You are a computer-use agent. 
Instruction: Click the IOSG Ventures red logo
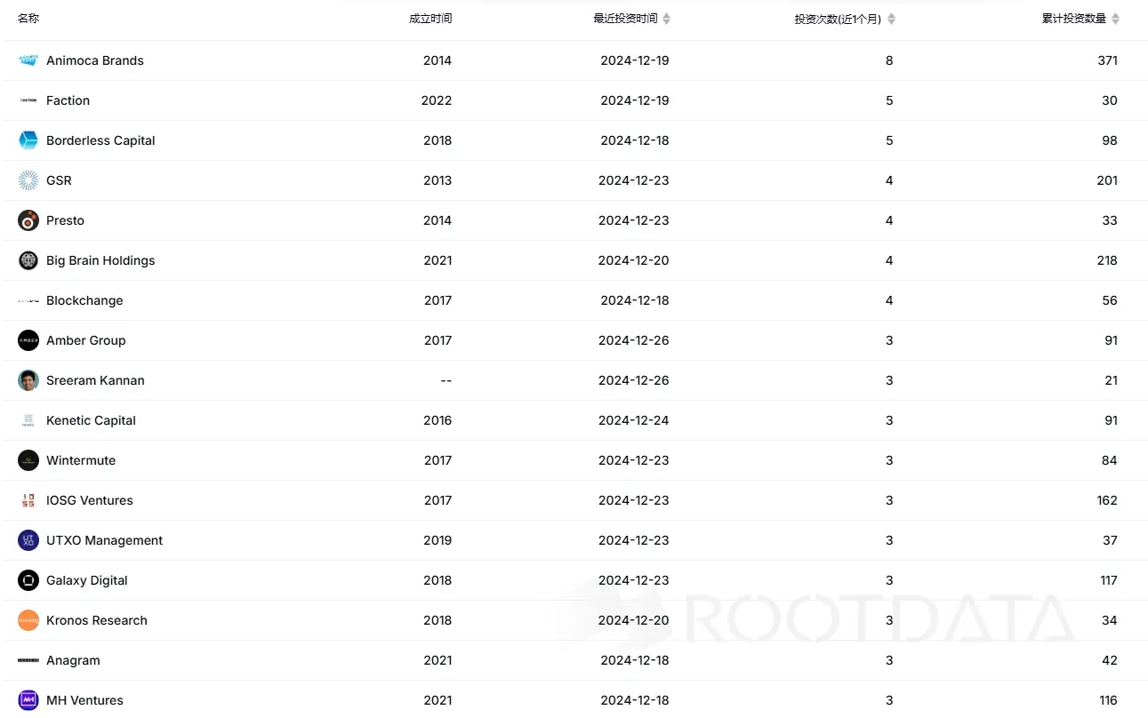pos(28,500)
